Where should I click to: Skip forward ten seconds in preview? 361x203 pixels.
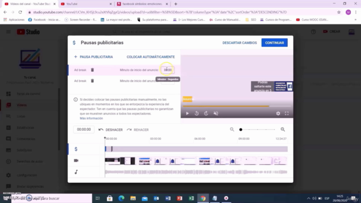pos(206,113)
